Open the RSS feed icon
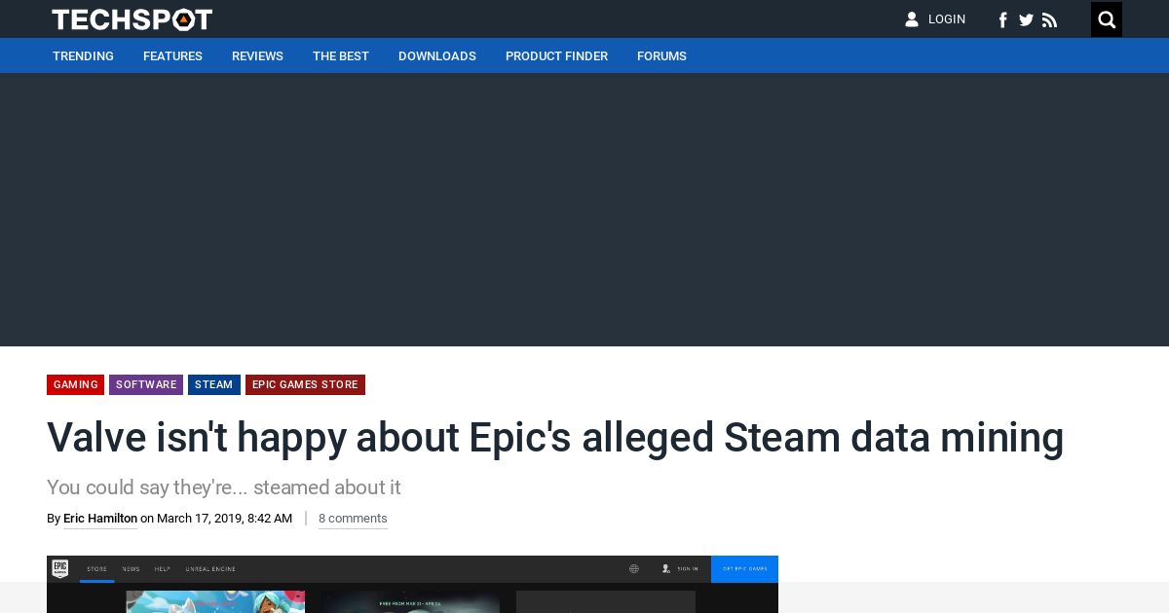Viewport: 1169px width, 613px height. click(1049, 19)
